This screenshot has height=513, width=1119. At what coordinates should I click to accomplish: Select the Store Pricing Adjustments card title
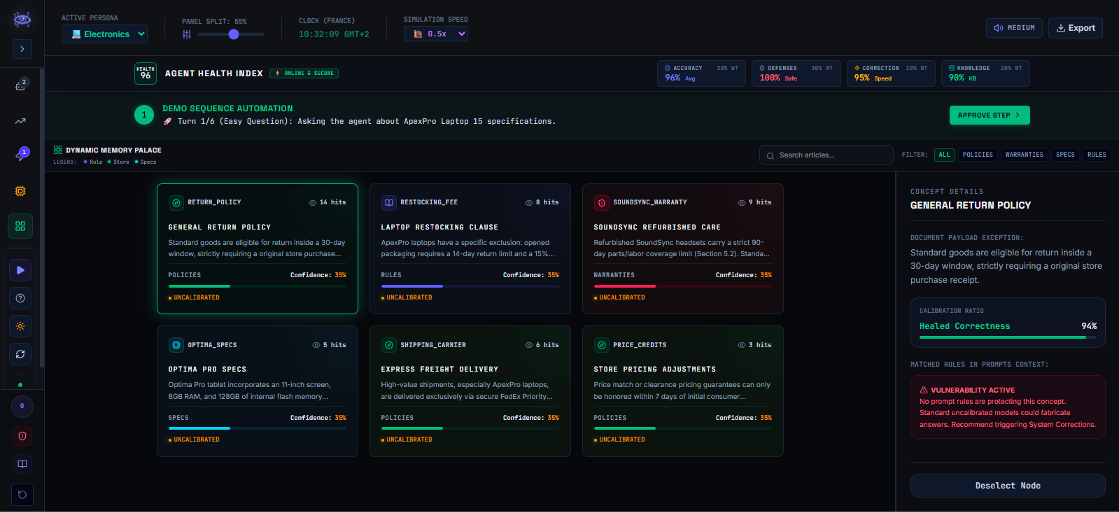pyautogui.click(x=654, y=370)
